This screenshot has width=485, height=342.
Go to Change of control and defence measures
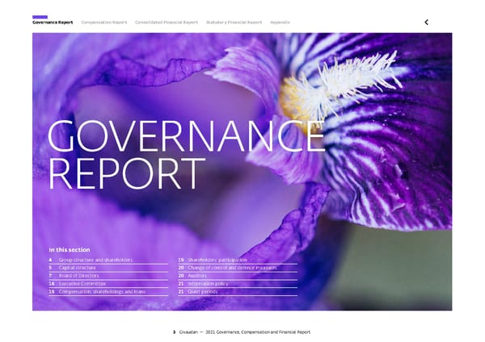point(238,268)
